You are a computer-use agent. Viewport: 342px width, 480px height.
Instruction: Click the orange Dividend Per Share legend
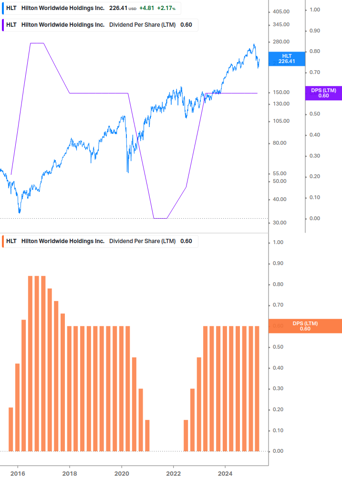pyautogui.click(x=100, y=241)
